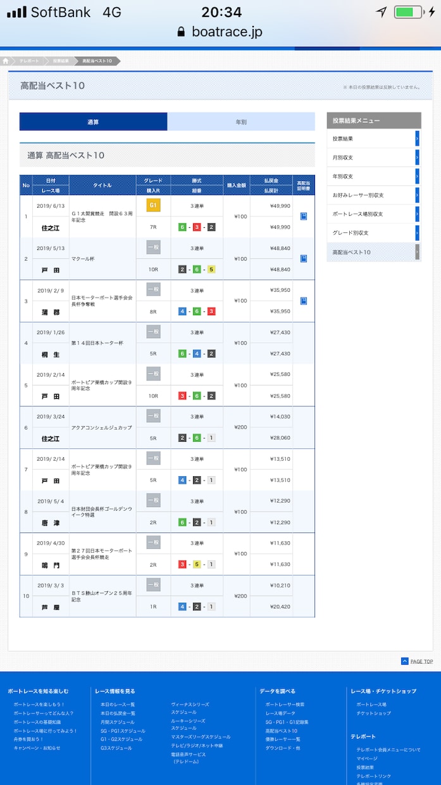Viewport: 441px width, 785px height.
Task: Open footer link SG・PG1スケジュール
Action: (123, 731)
